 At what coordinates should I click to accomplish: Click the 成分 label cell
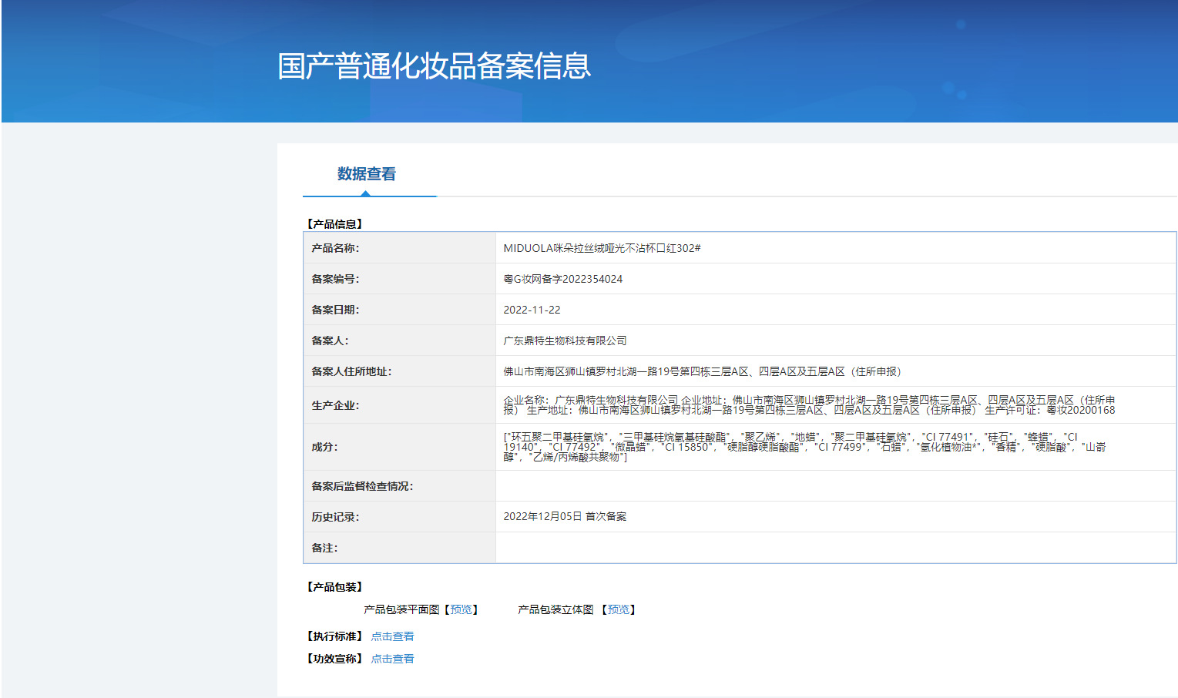click(400, 447)
